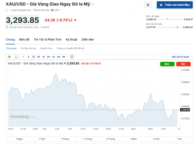The image size is (194, 145).
Task: Click the Biên độ 52 tuần range slider
Action: click(169, 27)
